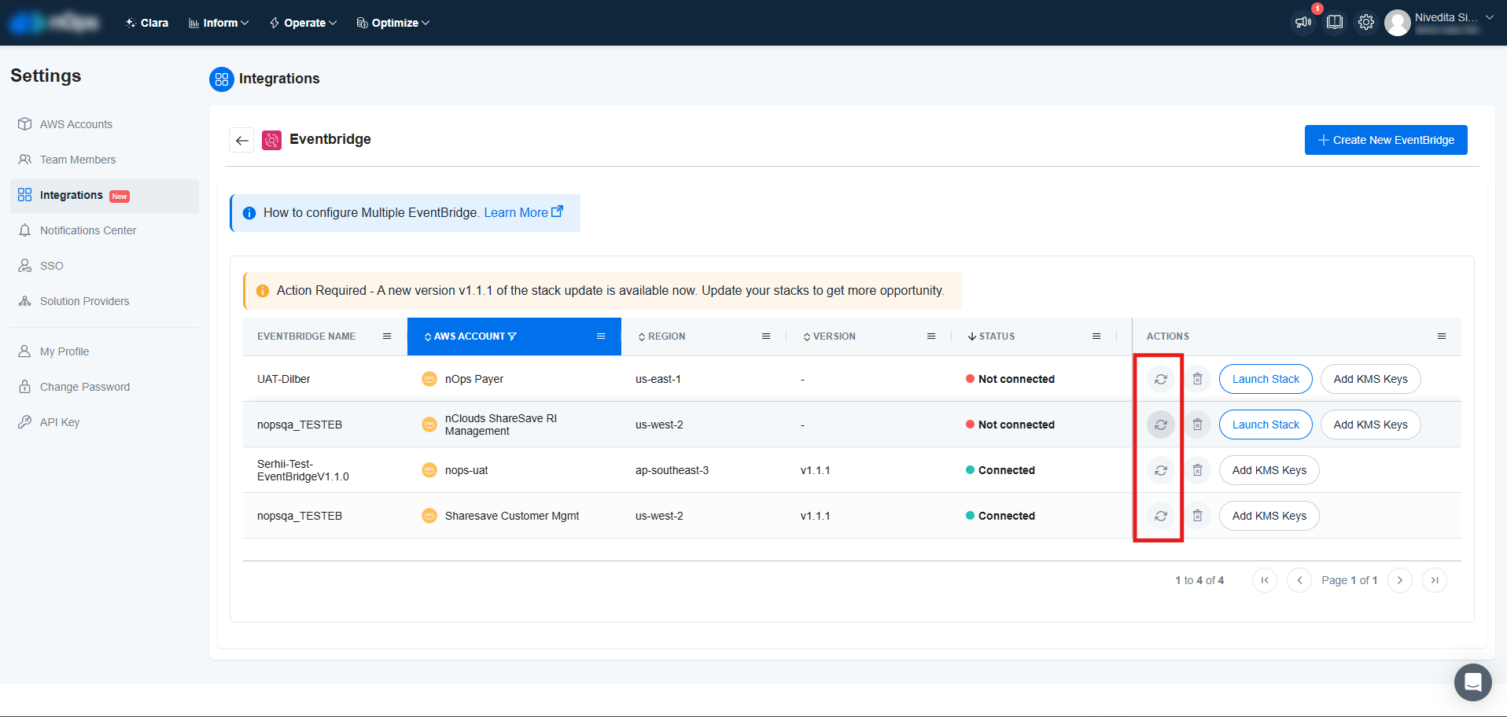Open the chat support bubble
1507x717 pixels.
(x=1472, y=682)
